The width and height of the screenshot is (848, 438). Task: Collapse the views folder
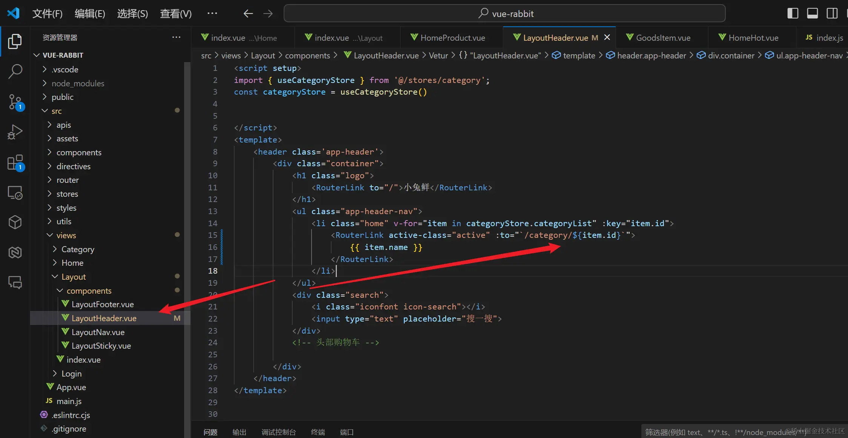pos(66,236)
